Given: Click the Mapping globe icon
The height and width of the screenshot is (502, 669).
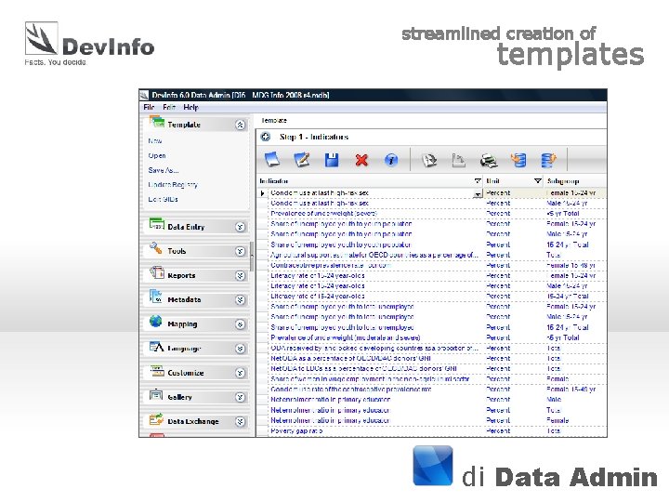Looking at the screenshot, I should 156,321.
